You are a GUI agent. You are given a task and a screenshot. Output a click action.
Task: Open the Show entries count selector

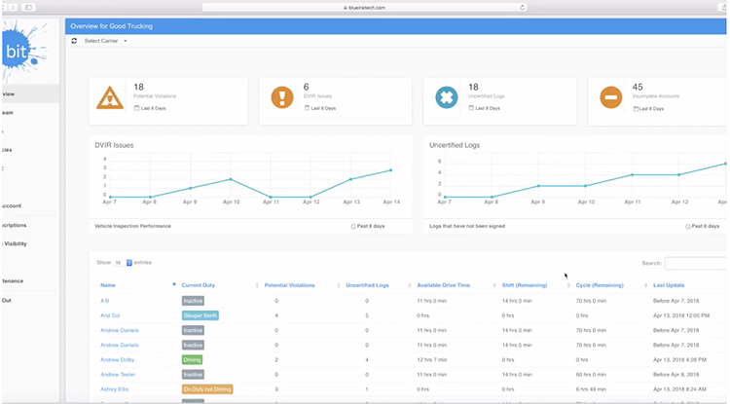124,263
